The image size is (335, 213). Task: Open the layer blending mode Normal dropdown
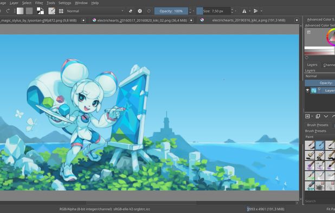click(320, 76)
